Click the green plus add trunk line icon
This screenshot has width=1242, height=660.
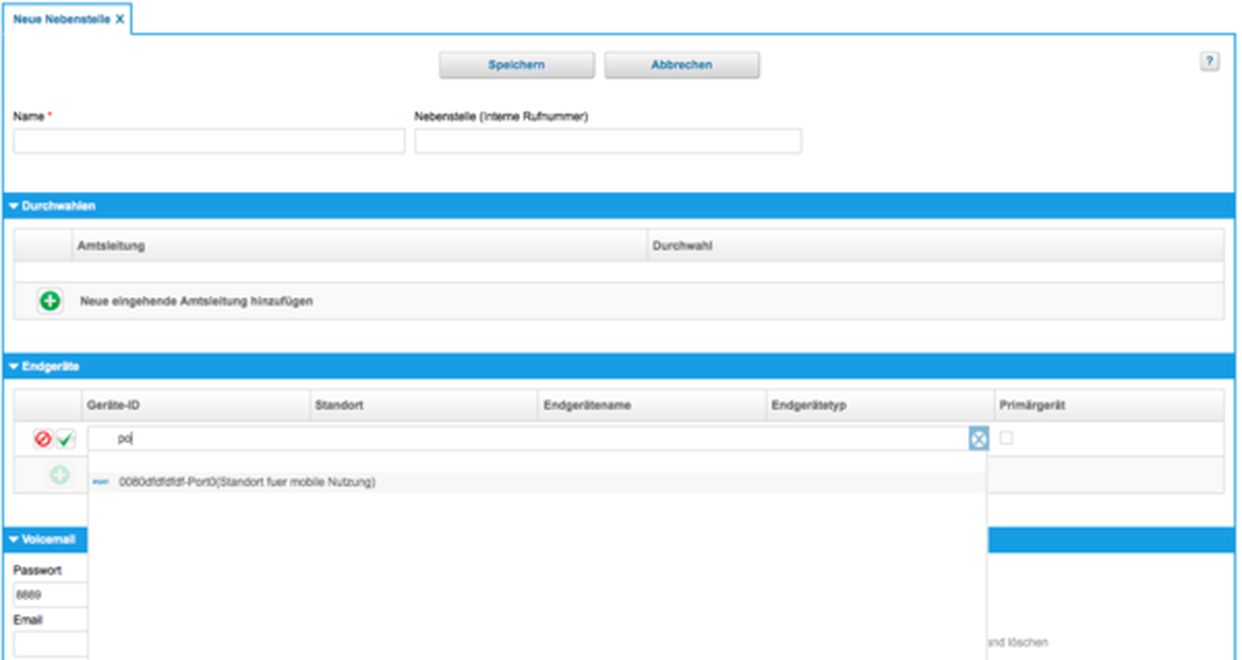50,301
